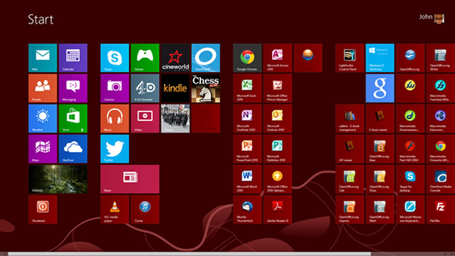Launch VLC media player
Viewport: 455px width, 256px height.
click(x=115, y=209)
